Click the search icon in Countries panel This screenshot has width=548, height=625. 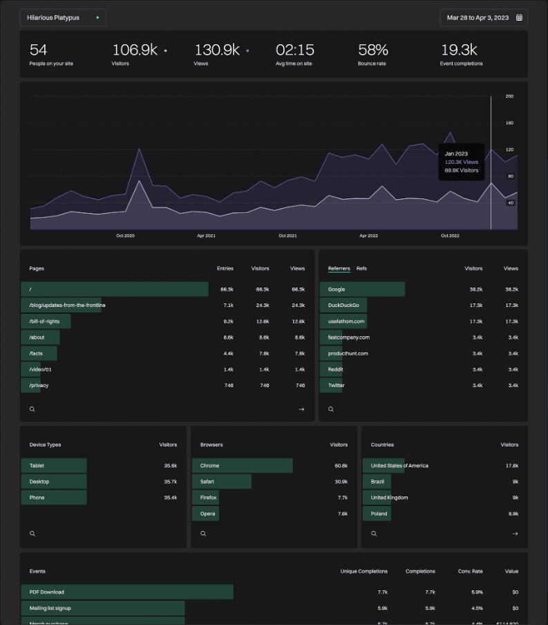pyautogui.click(x=374, y=534)
